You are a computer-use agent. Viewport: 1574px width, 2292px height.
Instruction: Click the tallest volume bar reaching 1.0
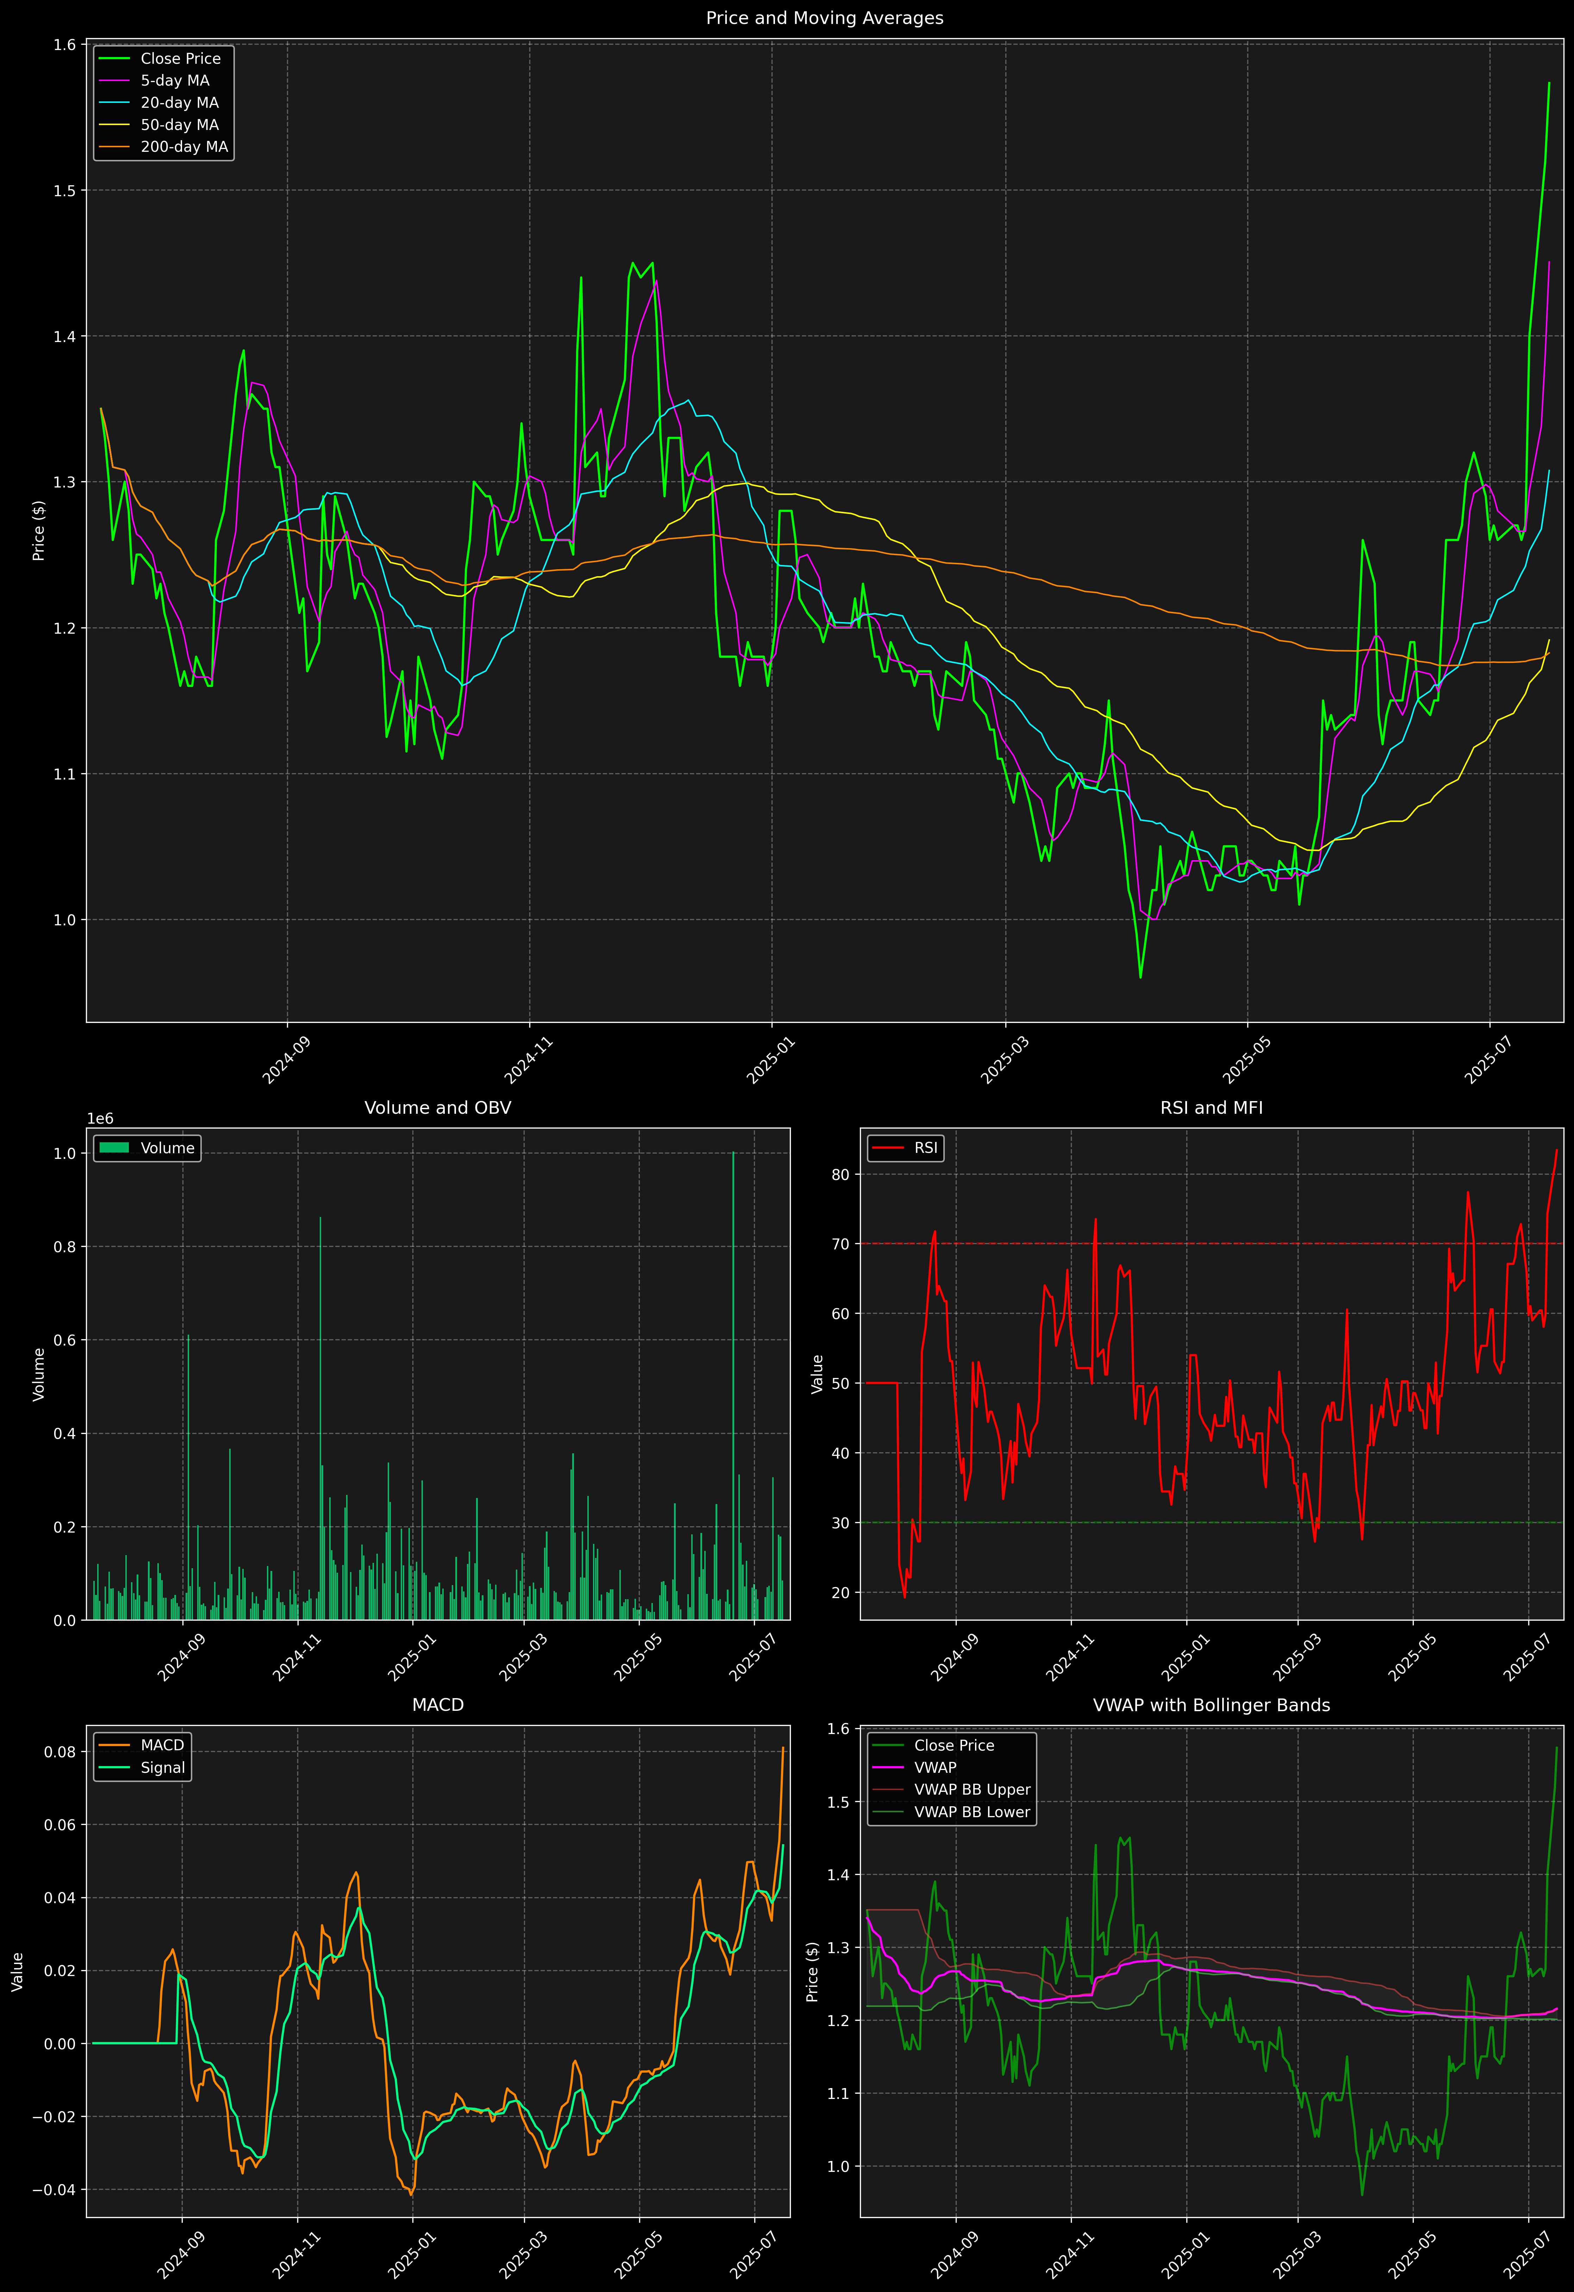[x=733, y=1386]
